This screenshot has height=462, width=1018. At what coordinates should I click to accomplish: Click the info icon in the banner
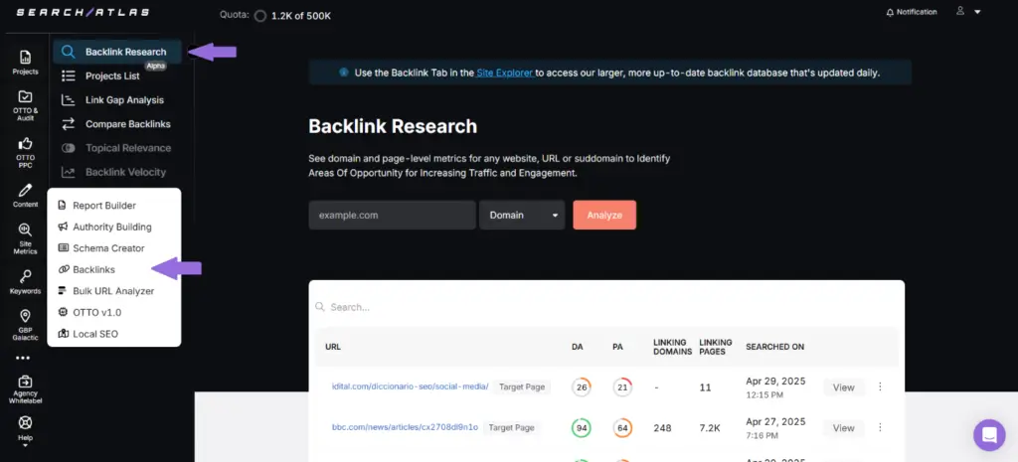[344, 73]
